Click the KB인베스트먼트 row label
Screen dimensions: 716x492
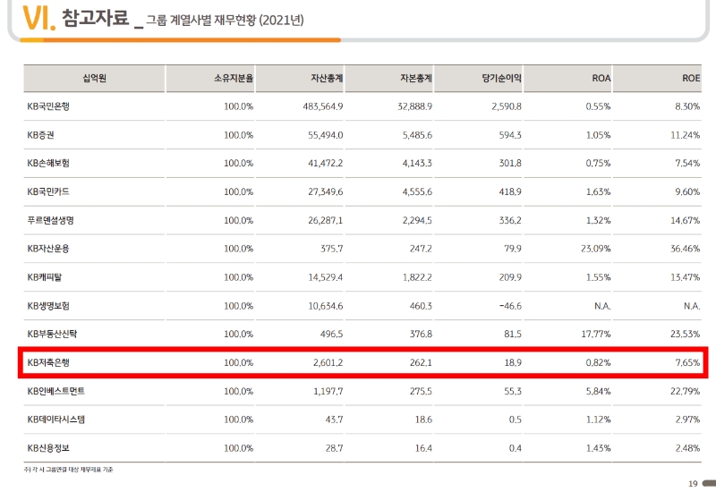(56, 391)
